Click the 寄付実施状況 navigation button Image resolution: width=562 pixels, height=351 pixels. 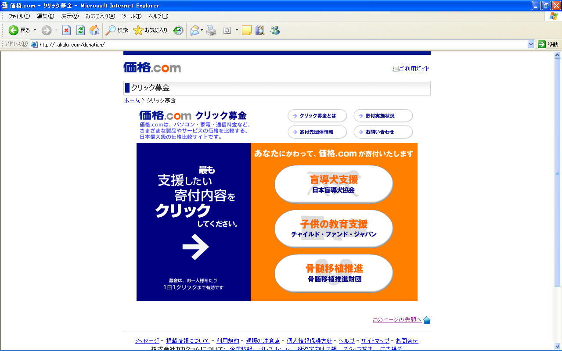click(383, 116)
